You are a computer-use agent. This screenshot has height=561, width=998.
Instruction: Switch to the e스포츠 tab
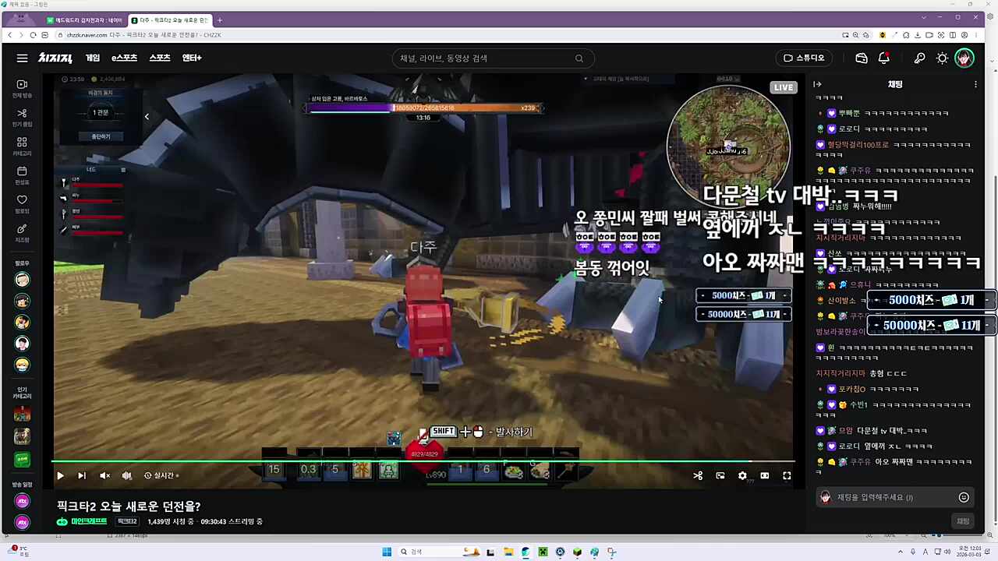(123, 58)
